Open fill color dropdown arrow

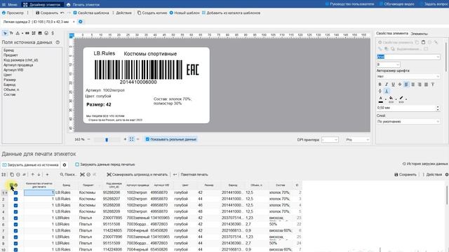point(396,99)
